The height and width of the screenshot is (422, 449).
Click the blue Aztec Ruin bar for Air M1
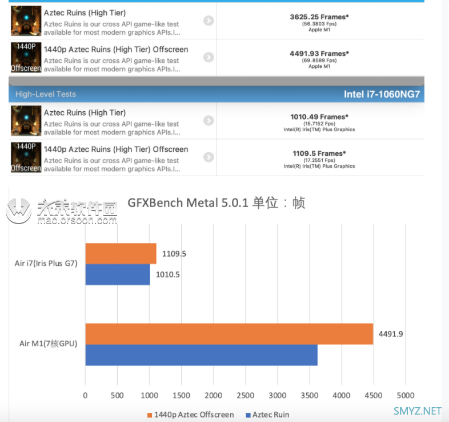coord(201,355)
